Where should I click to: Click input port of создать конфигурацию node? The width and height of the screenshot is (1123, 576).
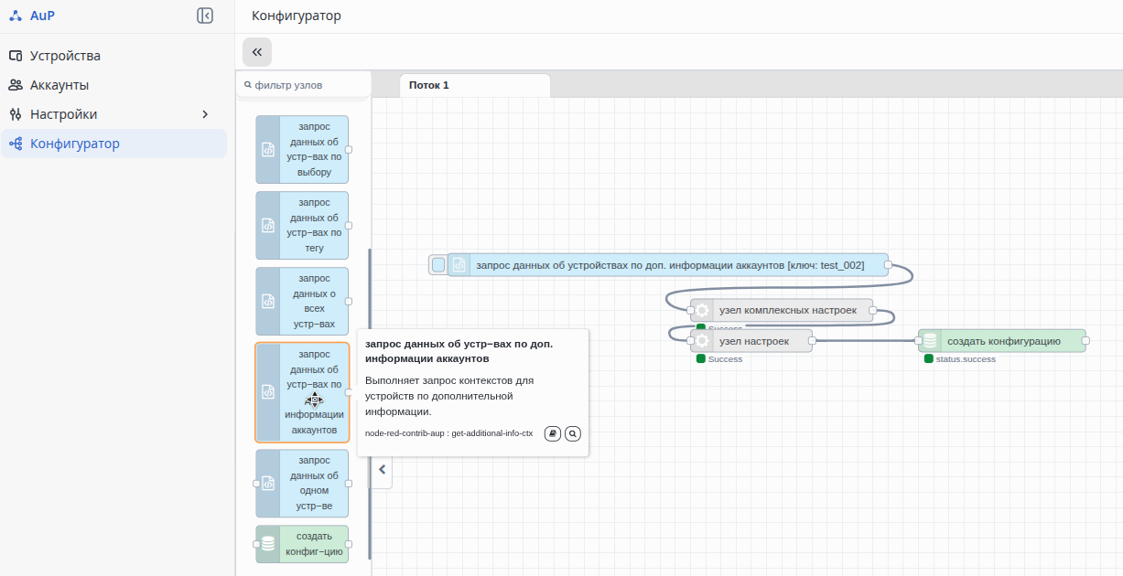click(919, 341)
